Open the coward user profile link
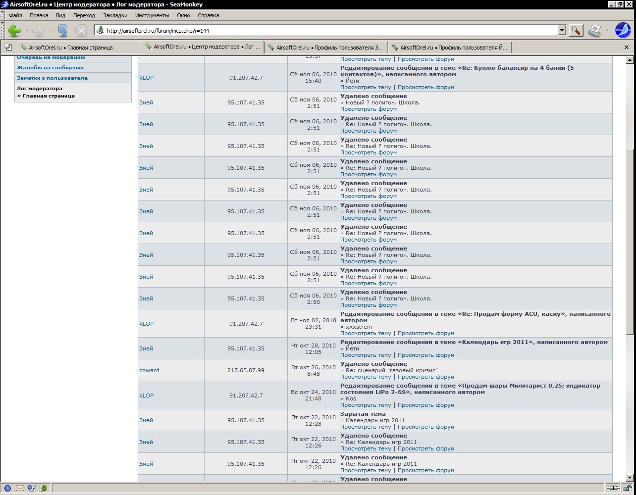Screen dimensions: 636x495 coord(149,370)
